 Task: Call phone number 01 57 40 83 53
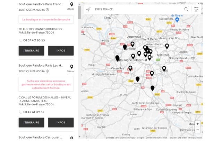[x=34, y=40]
